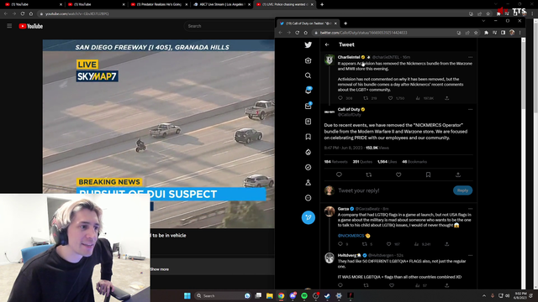Image resolution: width=538 pixels, height=302 pixels.
Task: Retweet the Garza reply
Action: [364, 244]
